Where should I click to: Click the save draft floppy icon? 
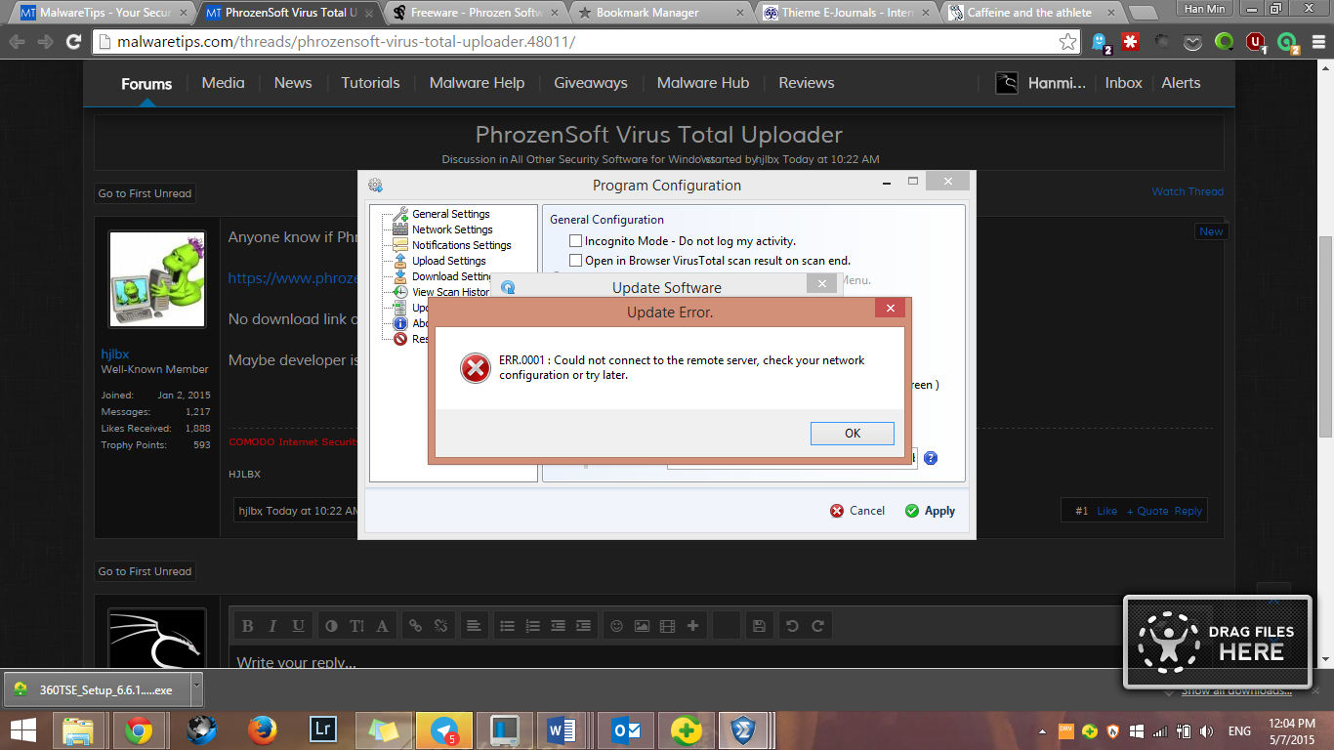(x=759, y=626)
